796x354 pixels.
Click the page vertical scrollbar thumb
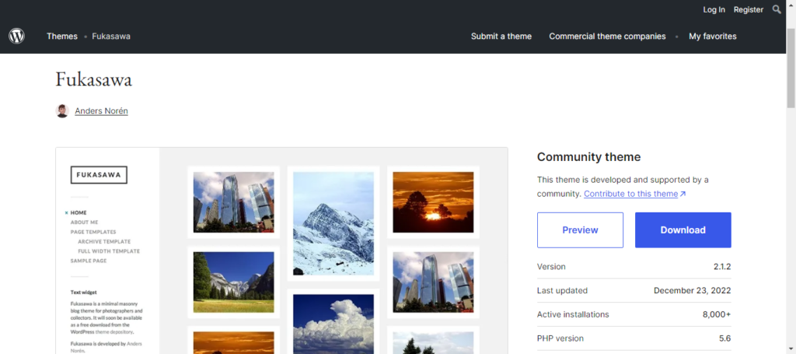pyautogui.click(x=791, y=67)
